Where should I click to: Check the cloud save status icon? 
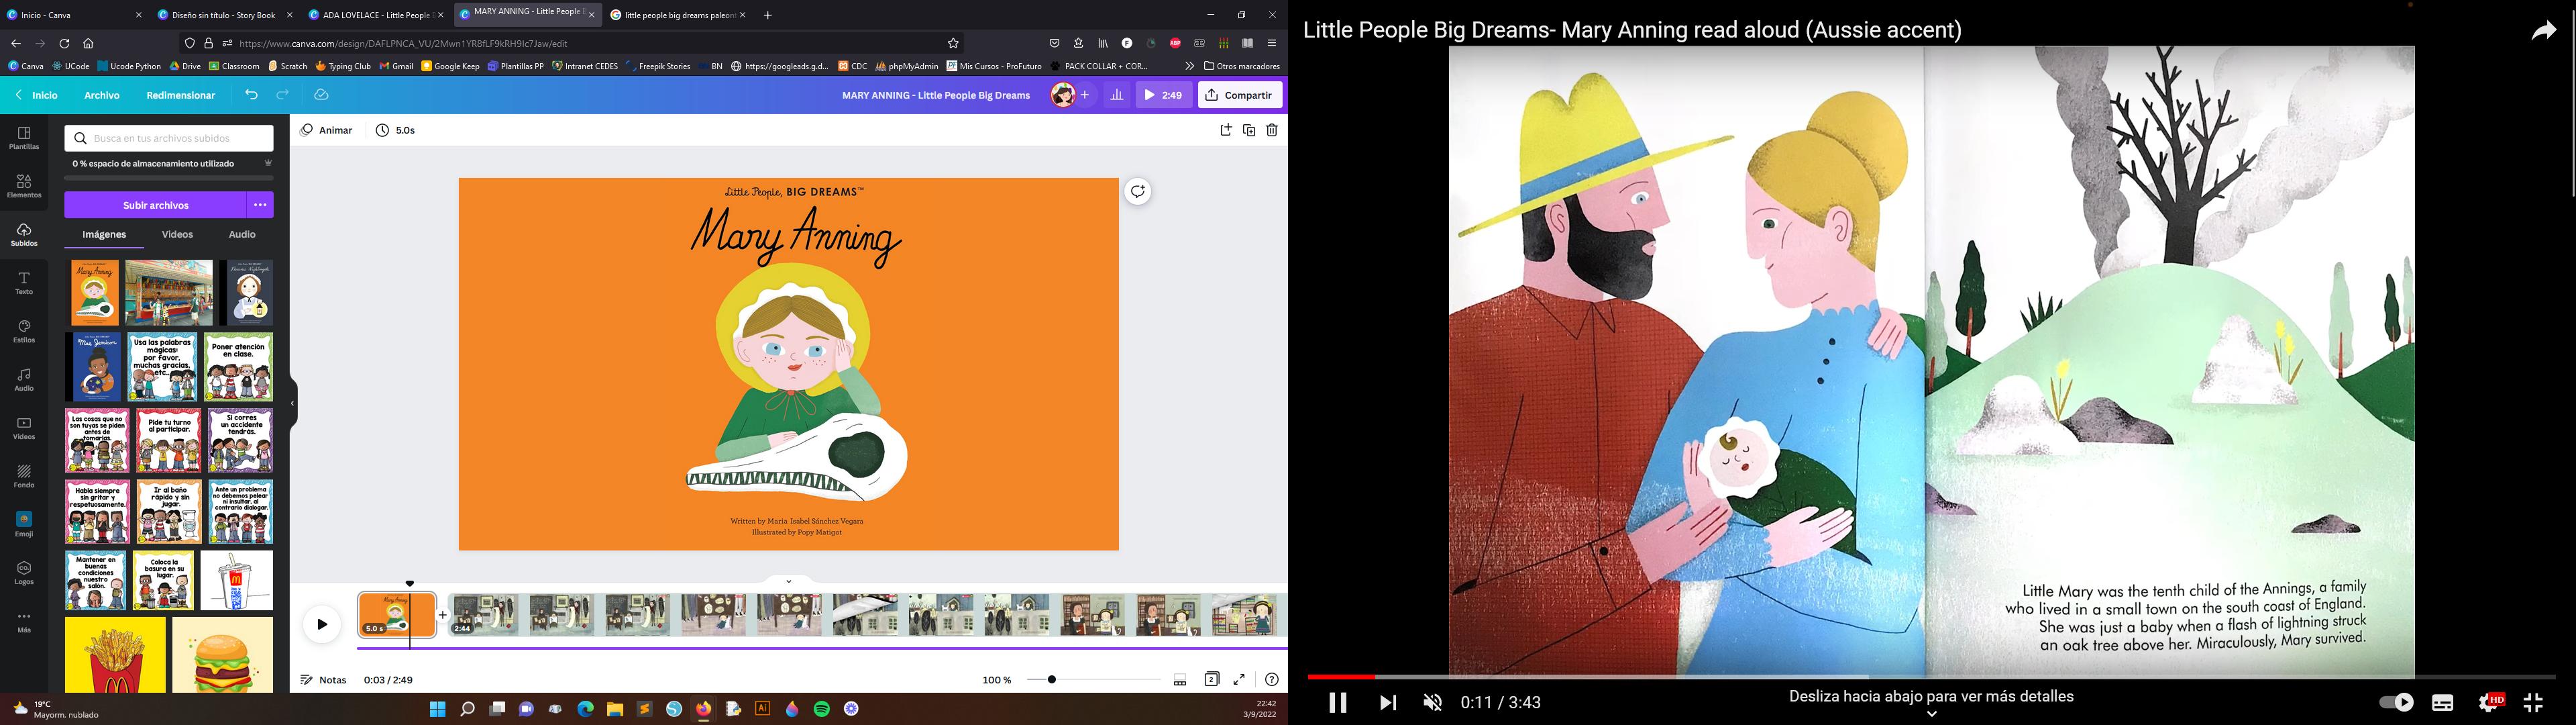[321, 95]
